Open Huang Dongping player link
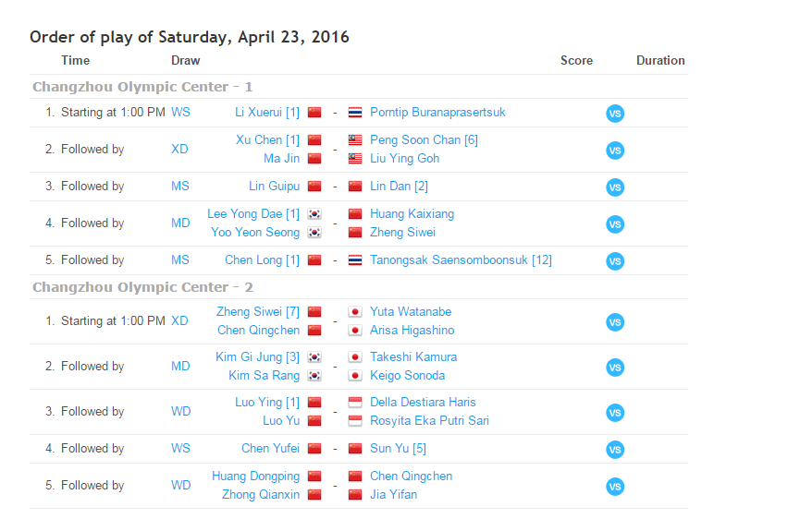788x531 pixels. pos(255,477)
